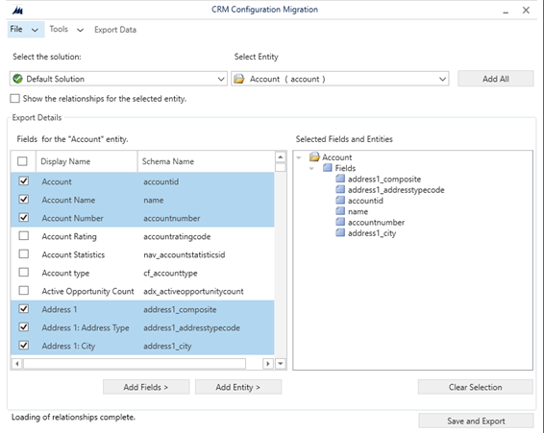Open the Select Entity dropdown arrow
Viewport: 544px width, 433px height.
click(x=442, y=79)
